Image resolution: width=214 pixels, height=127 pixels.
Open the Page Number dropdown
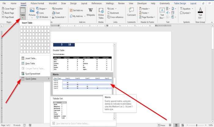pyautogui.click(x=147, y=17)
